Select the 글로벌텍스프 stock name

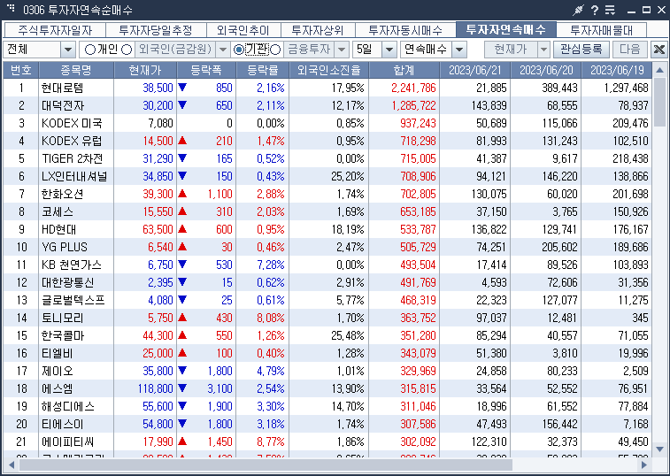pos(73,300)
